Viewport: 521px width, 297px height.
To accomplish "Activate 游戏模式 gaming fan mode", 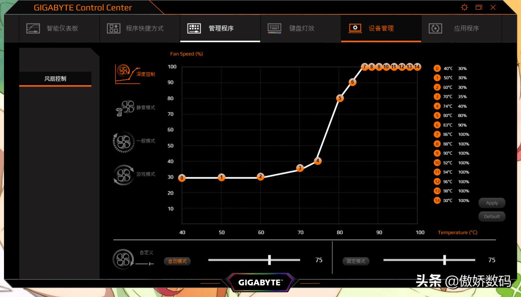I will pyautogui.click(x=135, y=175).
